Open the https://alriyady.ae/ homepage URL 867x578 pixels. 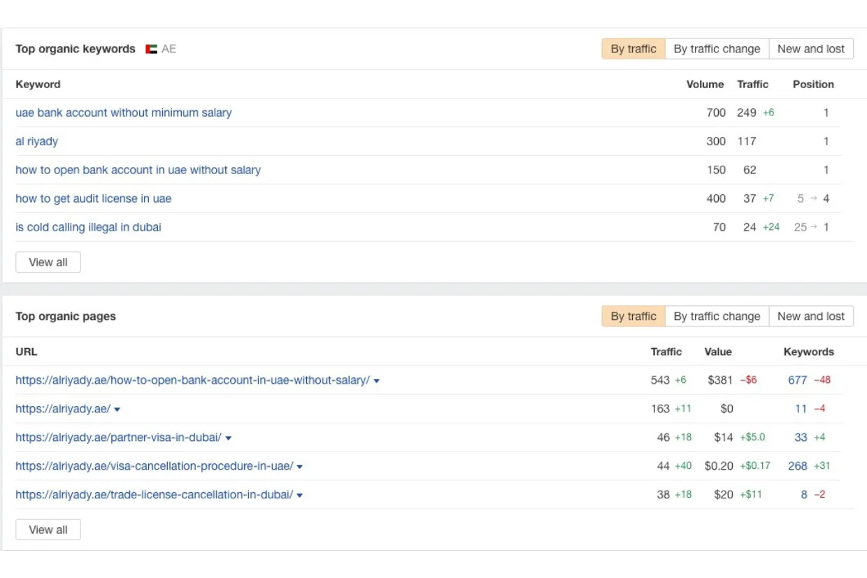click(x=63, y=409)
